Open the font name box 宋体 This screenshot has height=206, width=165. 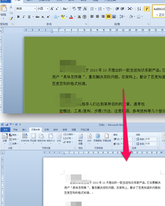[26, 9]
